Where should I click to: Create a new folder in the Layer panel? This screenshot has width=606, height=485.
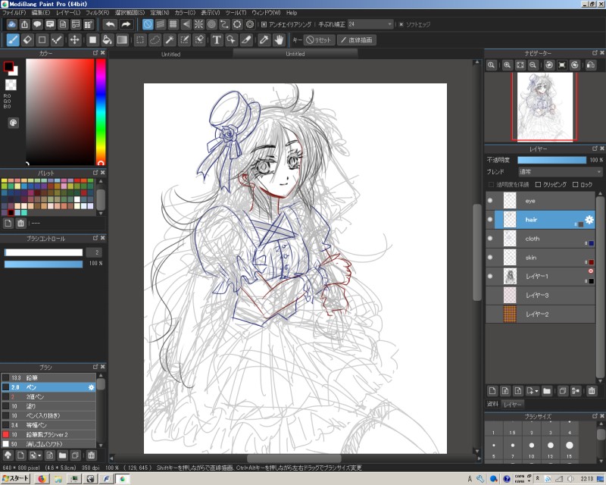(x=546, y=391)
